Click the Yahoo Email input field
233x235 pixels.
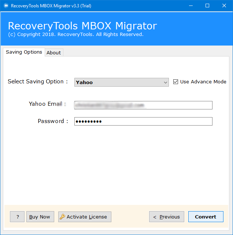(143, 105)
